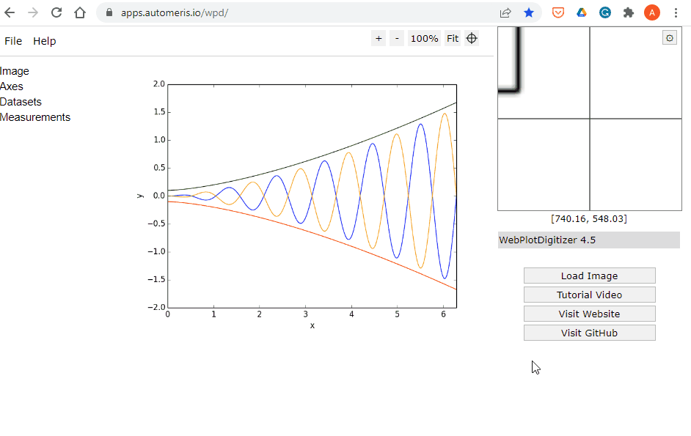Expand the Measurements sidebar section
This screenshot has height=436, width=691.
(35, 117)
